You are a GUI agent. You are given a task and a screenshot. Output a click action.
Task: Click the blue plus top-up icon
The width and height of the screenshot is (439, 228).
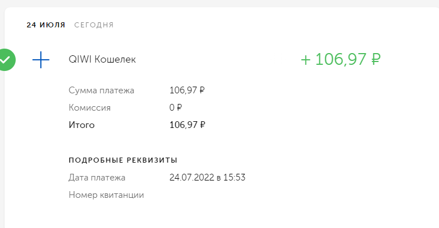(41, 59)
